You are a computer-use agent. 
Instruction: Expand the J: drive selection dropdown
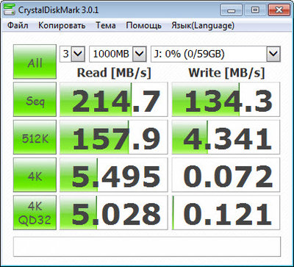coord(273,54)
